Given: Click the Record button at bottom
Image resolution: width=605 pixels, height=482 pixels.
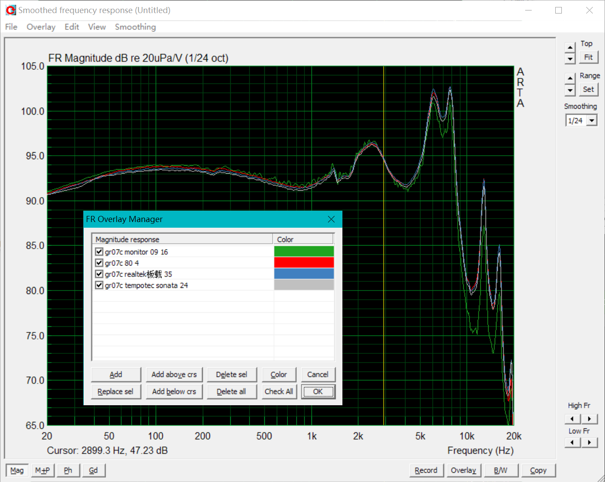Looking at the screenshot, I should pos(426,470).
